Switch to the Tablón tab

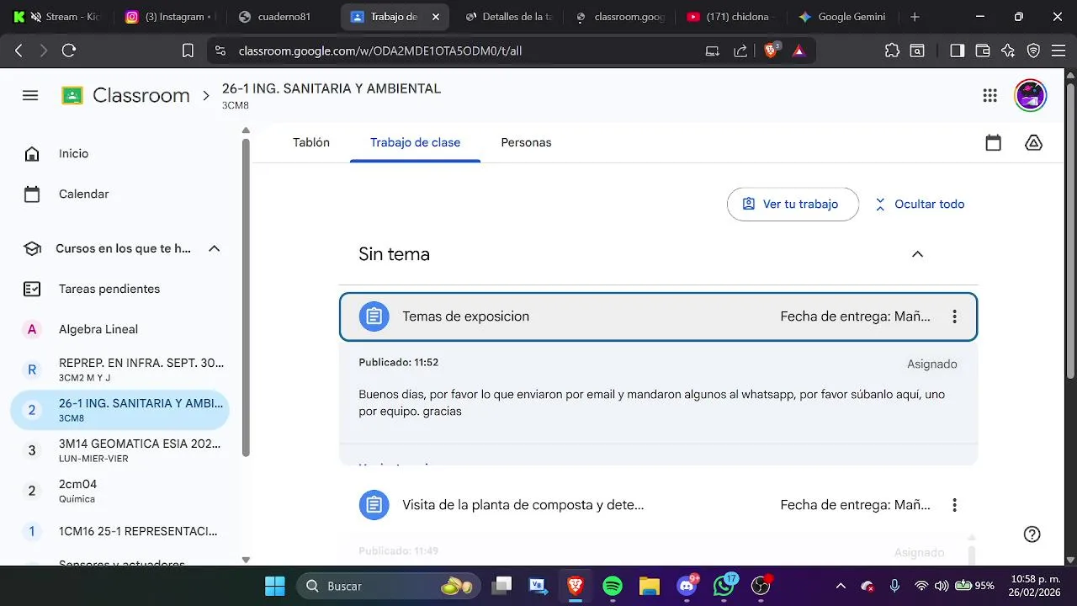tap(311, 142)
